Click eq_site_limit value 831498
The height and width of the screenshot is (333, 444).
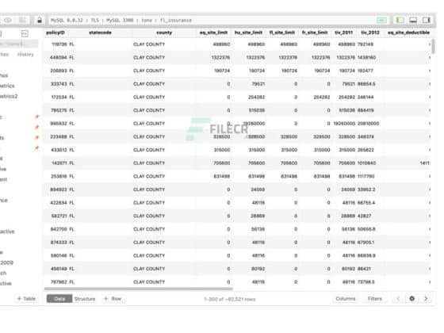click(222, 176)
